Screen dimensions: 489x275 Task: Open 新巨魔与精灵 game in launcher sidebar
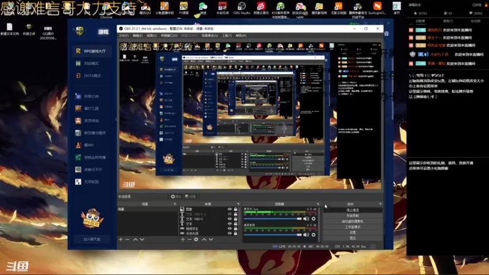[91, 133]
